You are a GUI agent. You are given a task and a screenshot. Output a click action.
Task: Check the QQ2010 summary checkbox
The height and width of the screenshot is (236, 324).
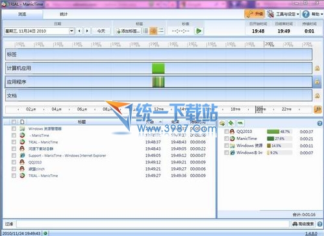point(227,132)
